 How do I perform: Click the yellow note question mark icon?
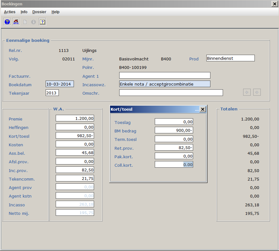tap(42, 22)
